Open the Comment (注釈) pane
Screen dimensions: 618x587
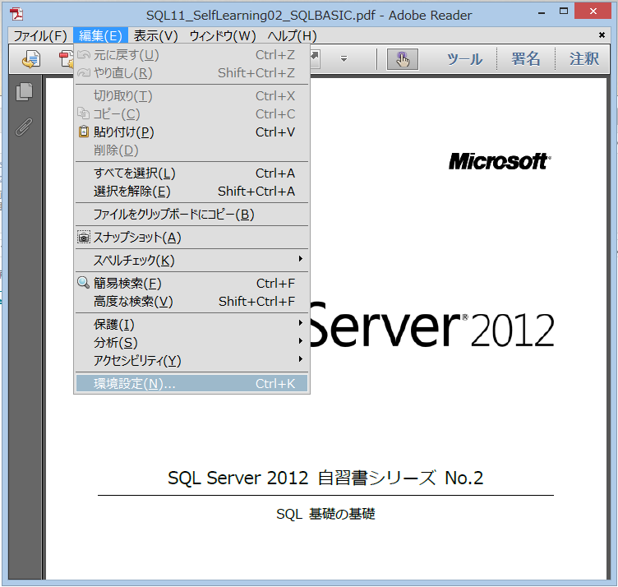tap(584, 59)
